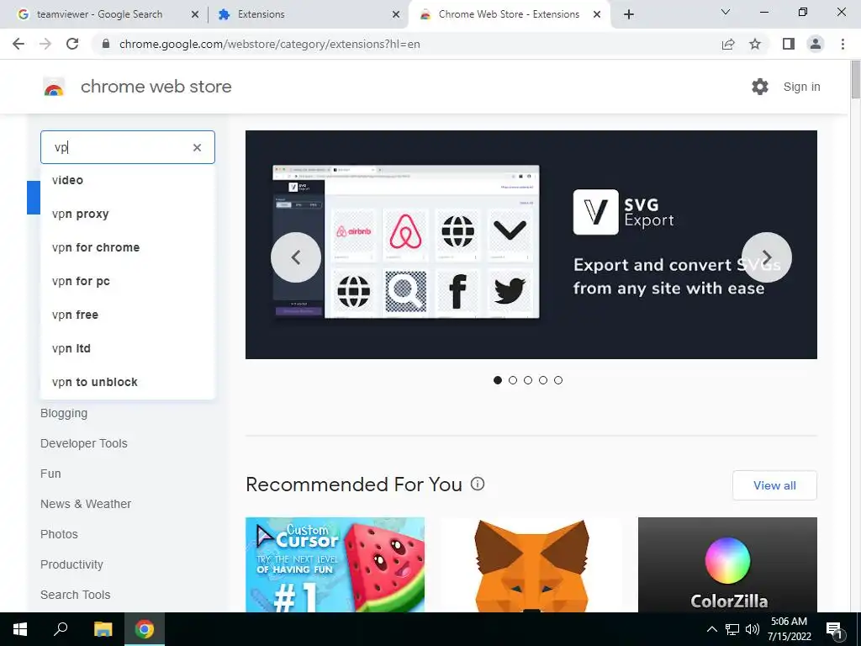Choose the 'vpn ltd' suggestion
This screenshot has width=861, height=646.
pyautogui.click(x=128, y=348)
